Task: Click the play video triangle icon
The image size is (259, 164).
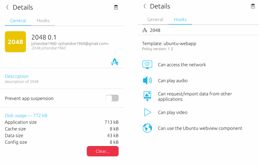Action: (x=147, y=112)
